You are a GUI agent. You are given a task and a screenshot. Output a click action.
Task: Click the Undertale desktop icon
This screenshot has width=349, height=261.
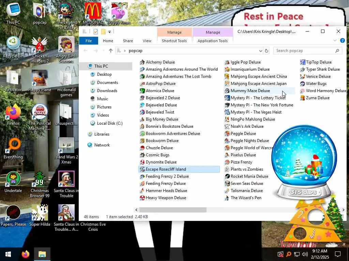point(13,182)
